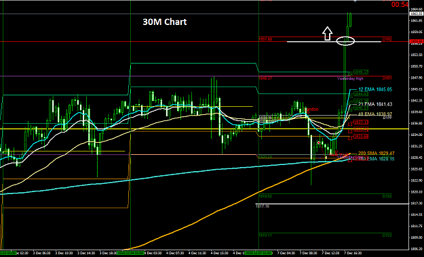Click the 3 Dec 14:30 time label
Image resolution: width=424 pixels, height=257 pixels.
click(x=86, y=253)
